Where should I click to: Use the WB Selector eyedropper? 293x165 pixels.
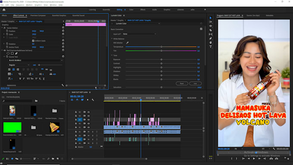[x=127, y=43]
